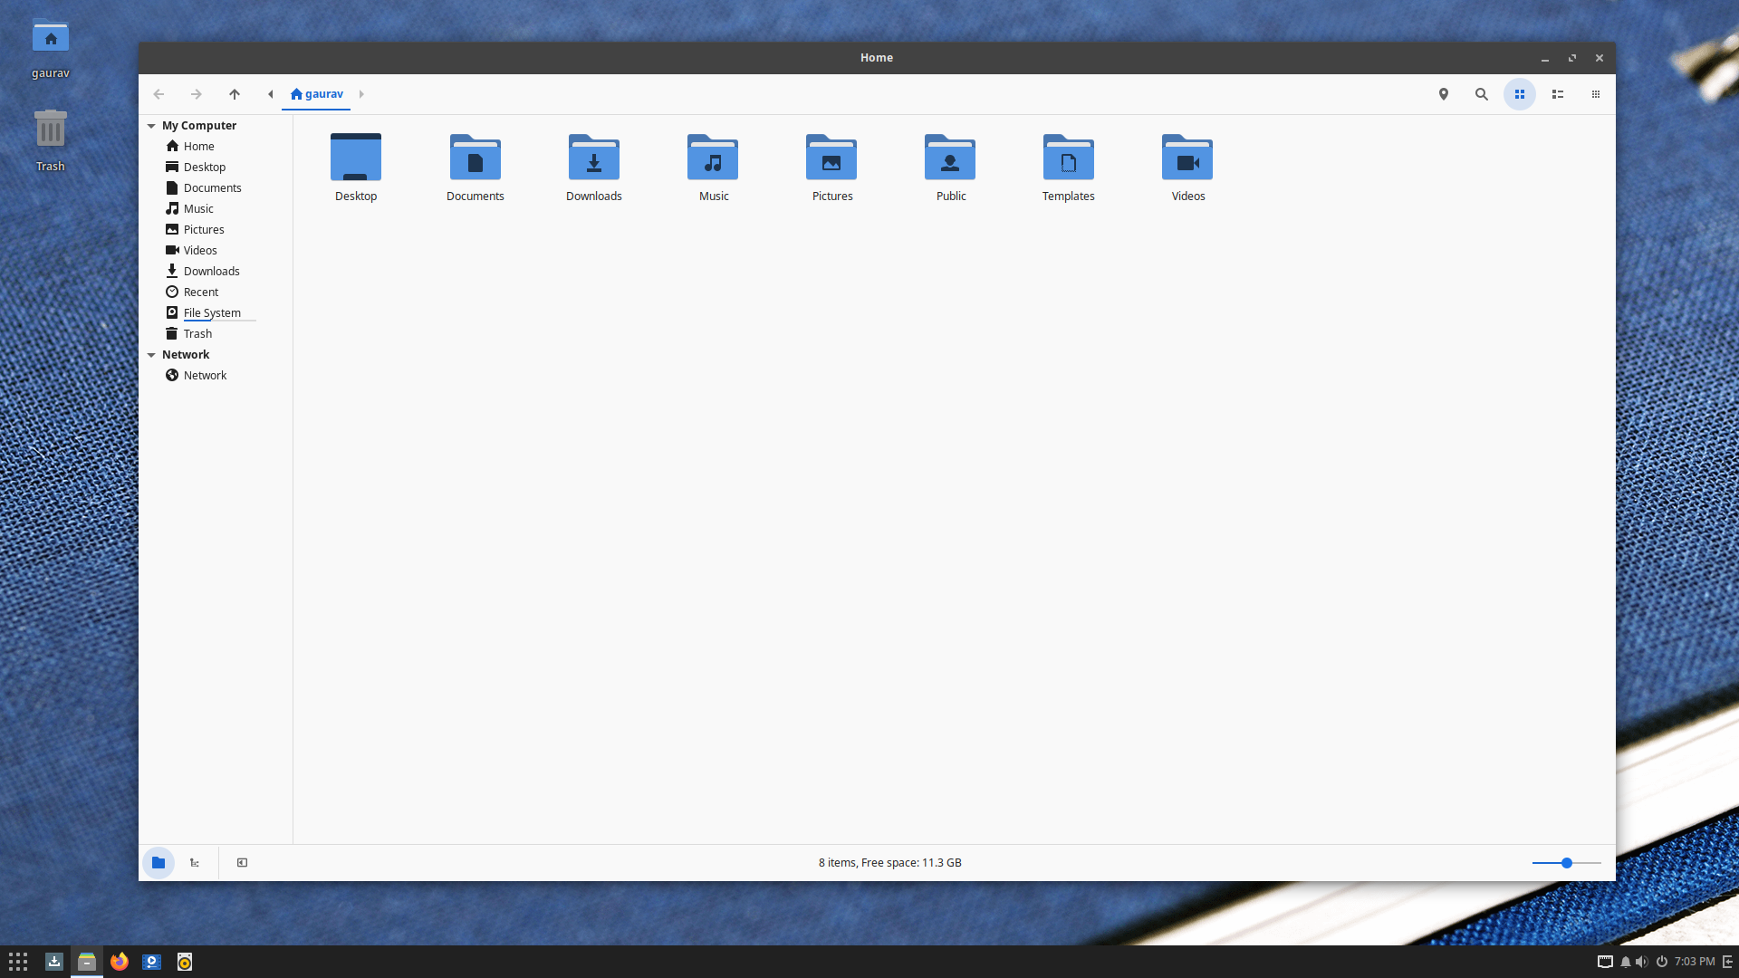Collapse the Network section header

[x=151, y=355]
